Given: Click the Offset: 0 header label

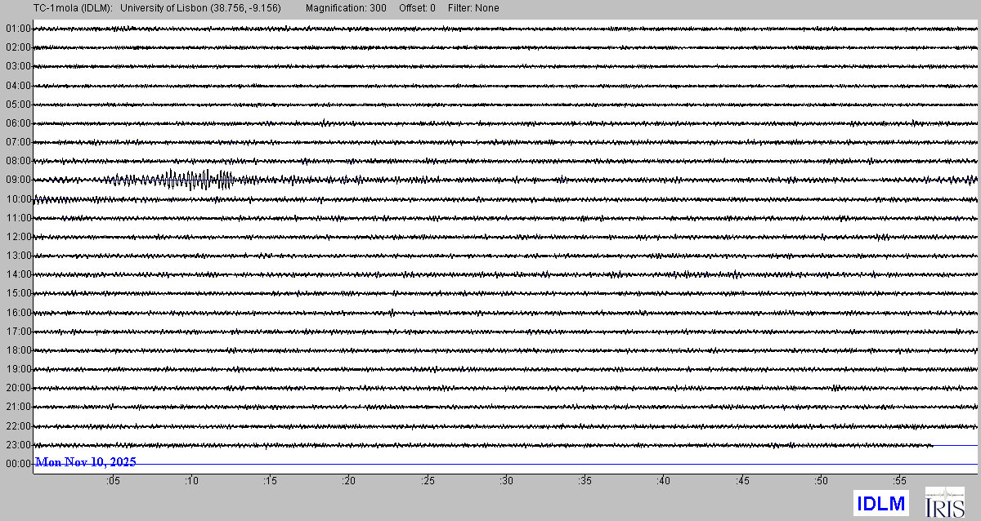Looking at the screenshot, I should point(417,8).
